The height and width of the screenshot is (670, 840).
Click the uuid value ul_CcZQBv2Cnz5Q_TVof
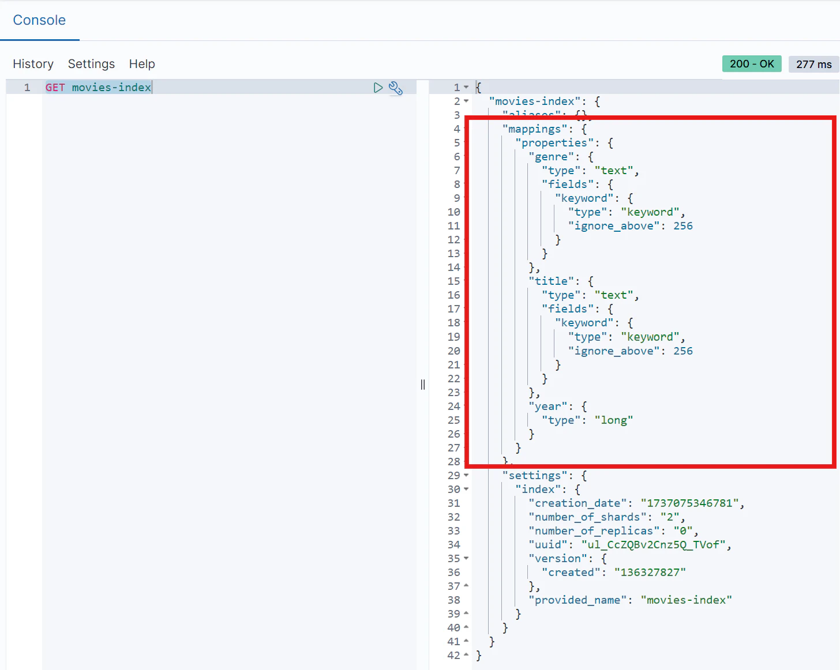654,545
